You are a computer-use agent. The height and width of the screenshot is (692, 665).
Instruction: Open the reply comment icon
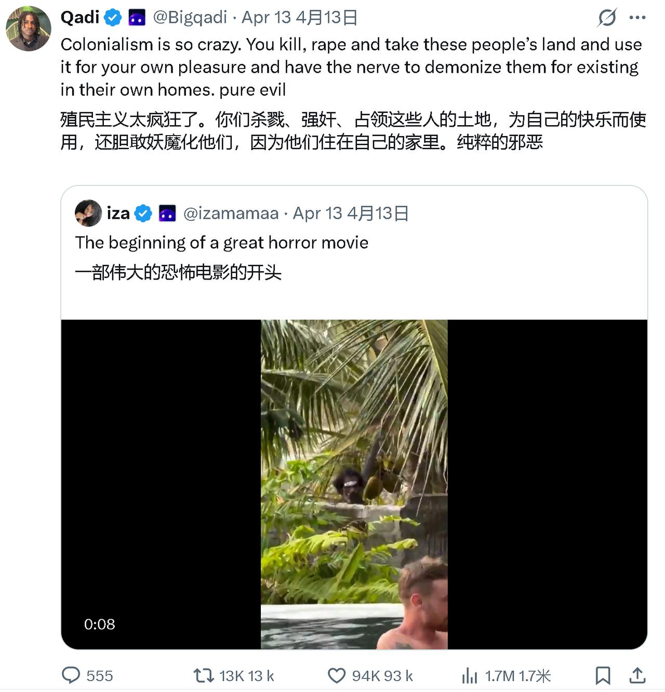pyautogui.click(x=71, y=675)
